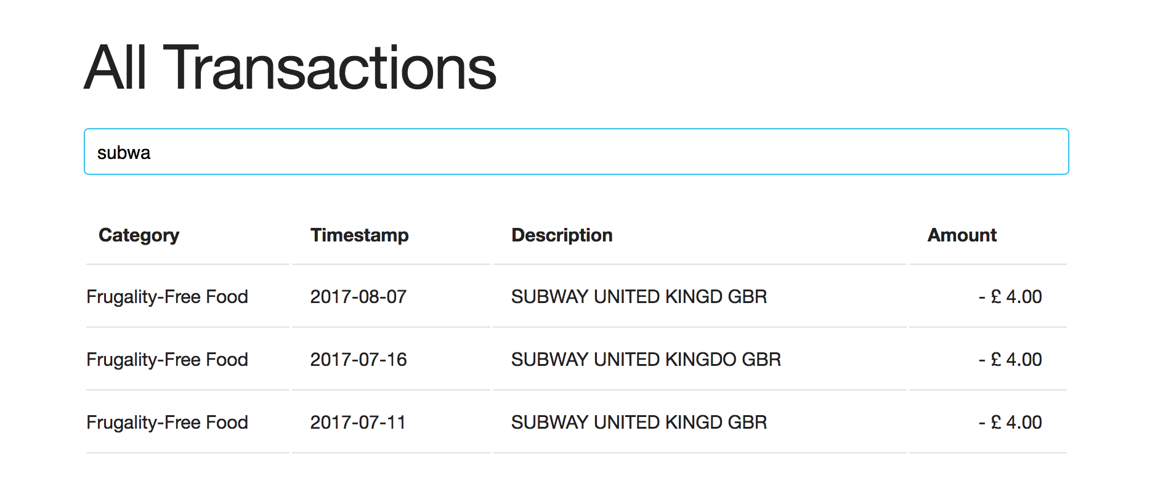Image resolution: width=1163 pixels, height=494 pixels.
Task: Select the £4.00 amount in the 2017-08-07 row
Action: 1010,297
